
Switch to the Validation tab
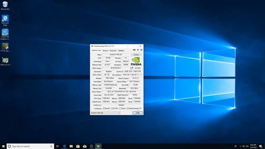point(121,50)
